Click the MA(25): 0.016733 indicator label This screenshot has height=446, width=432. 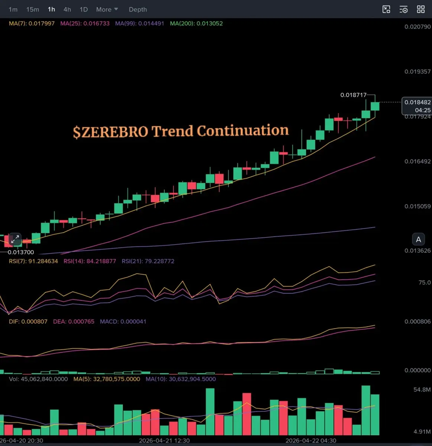85,23
